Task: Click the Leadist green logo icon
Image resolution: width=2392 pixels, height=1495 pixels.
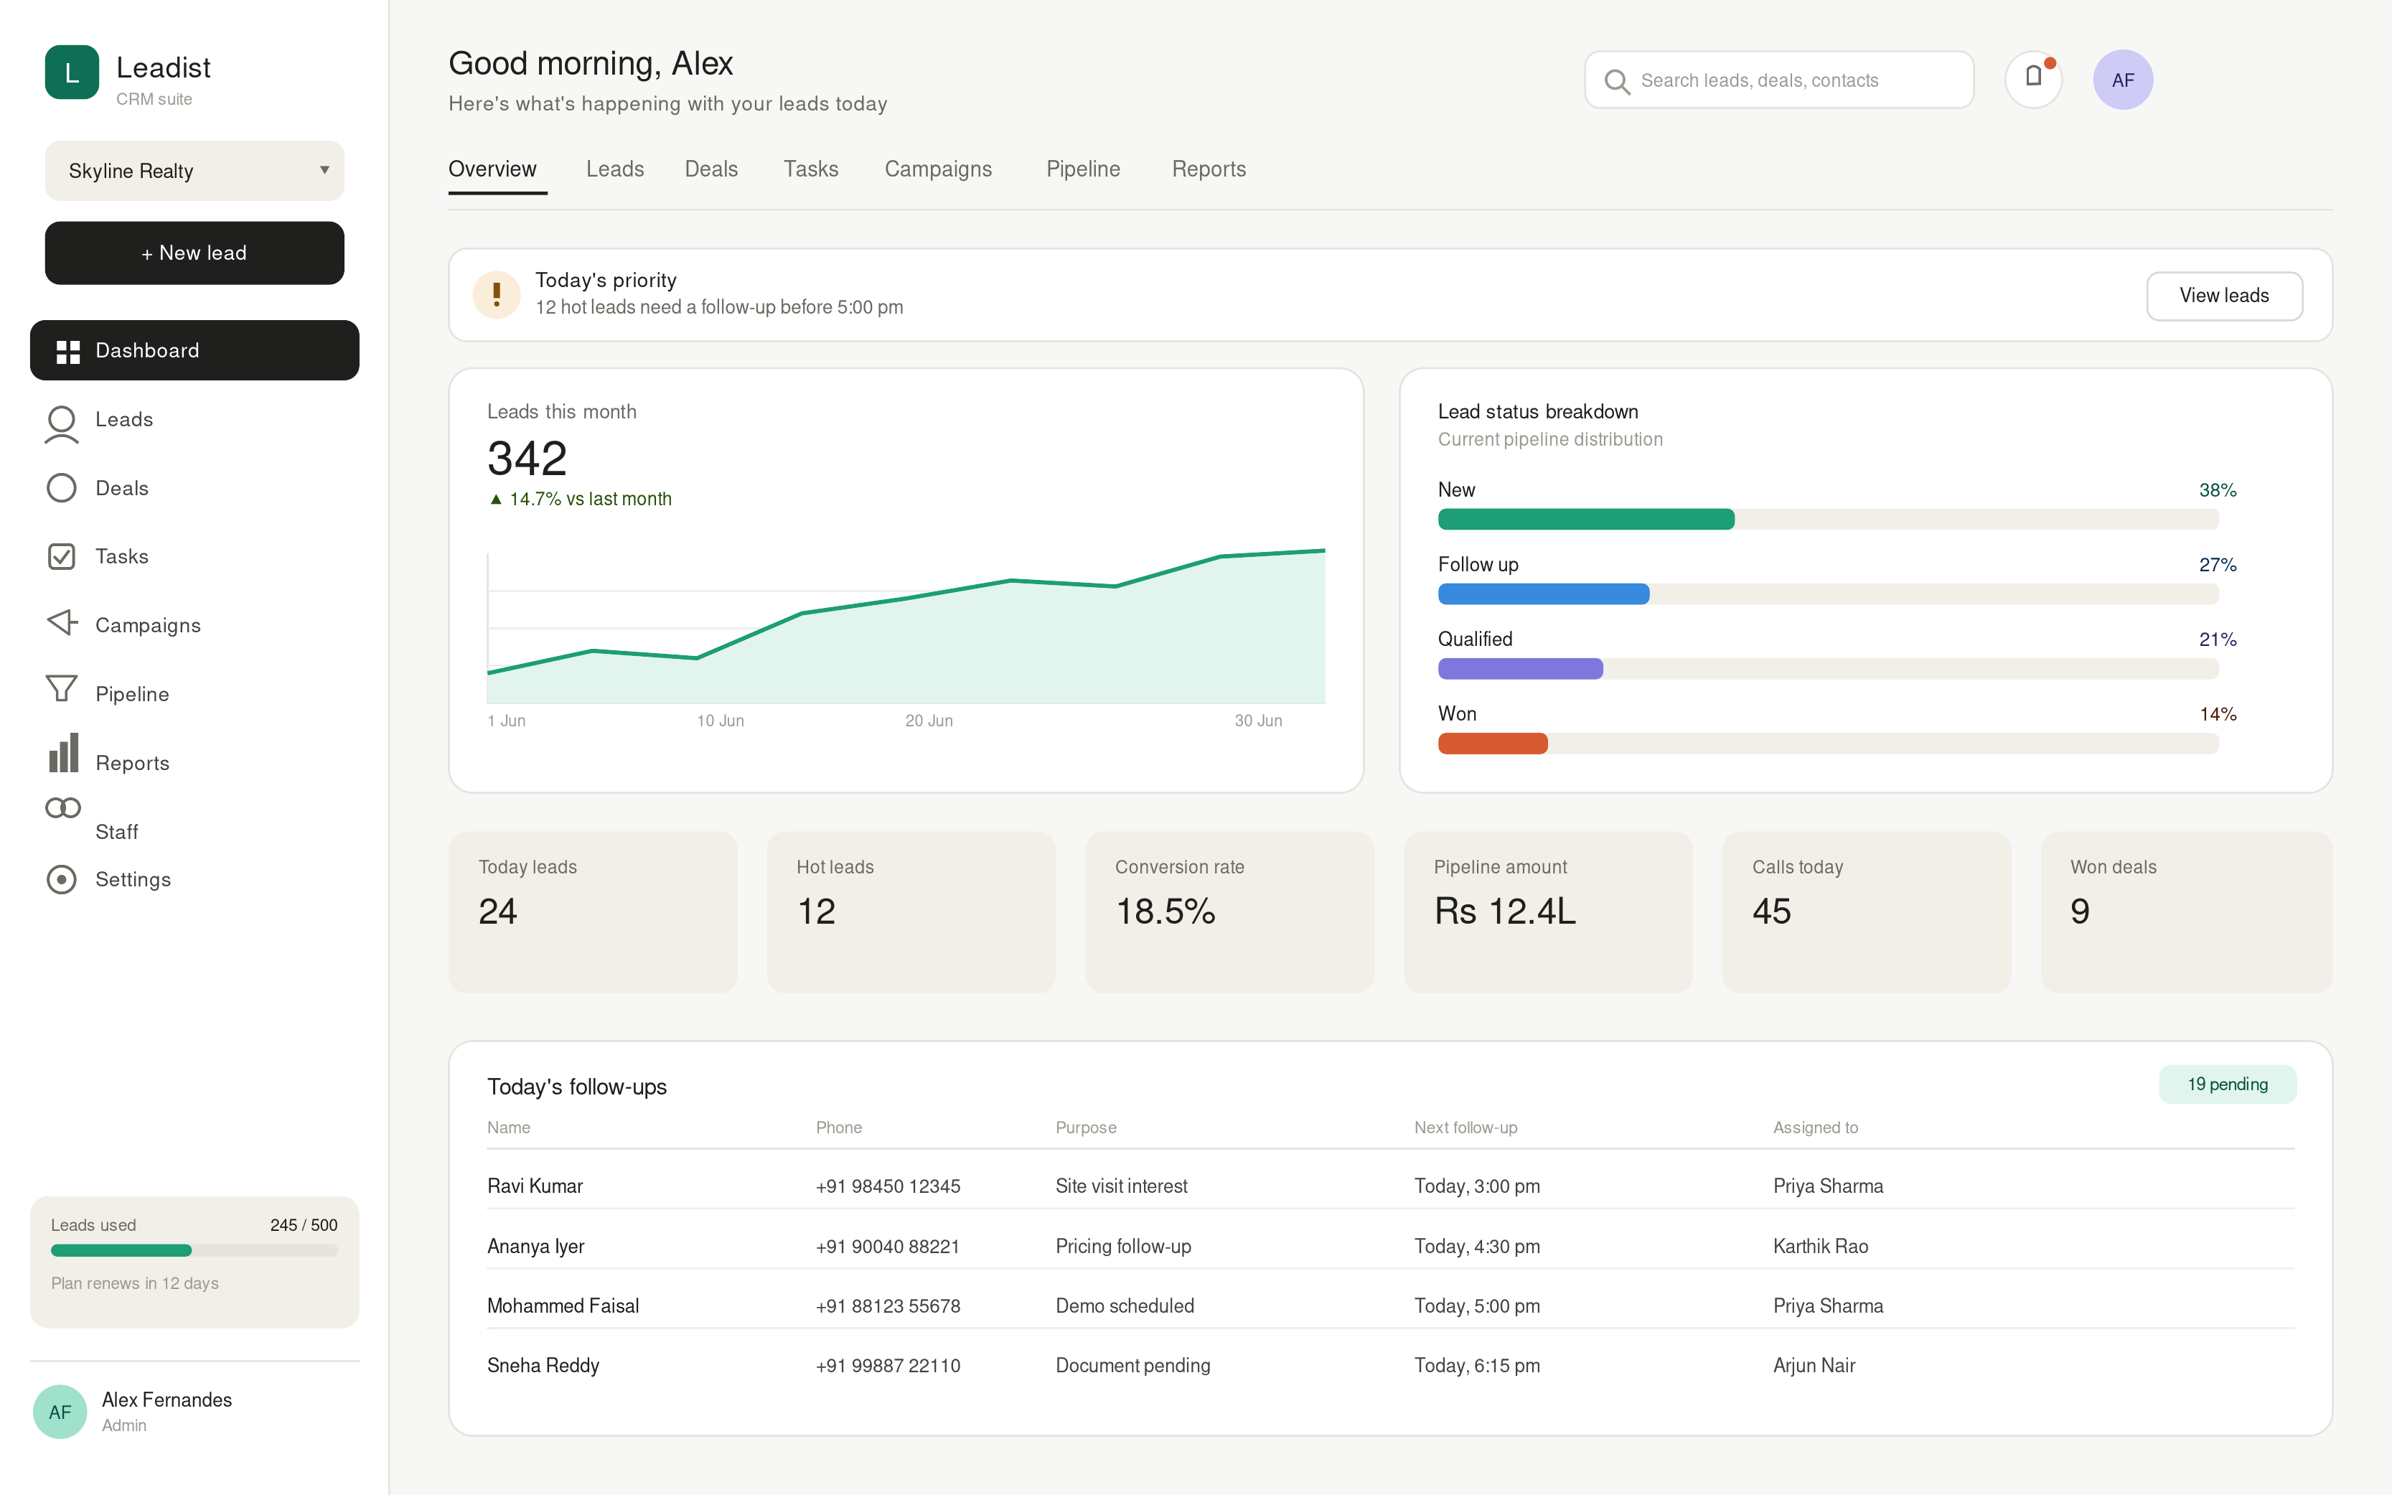Action: [72, 72]
